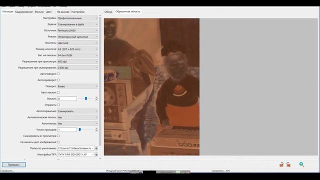Switch to the Кадрирование tab
This screenshot has height=180, width=320.
point(24,12)
